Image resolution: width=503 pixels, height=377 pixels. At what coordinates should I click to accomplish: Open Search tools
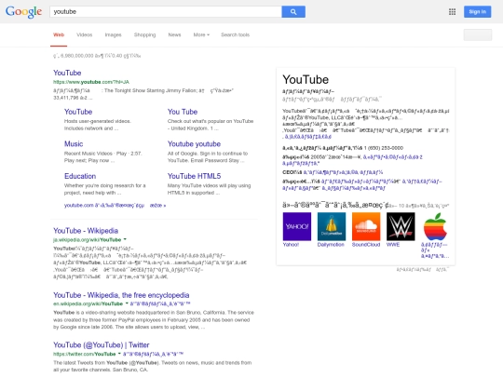[235, 34]
